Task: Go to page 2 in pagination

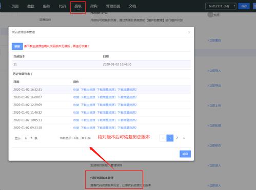Action: pyautogui.click(x=177, y=138)
